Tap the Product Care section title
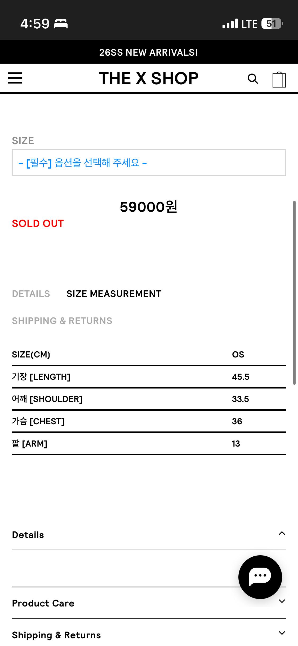The image size is (298, 646). coord(43,603)
